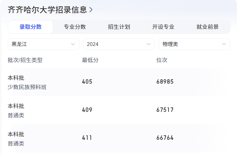The image size is (237, 155).
Task: Select the 录取分数 tab
Action: (30, 27)
